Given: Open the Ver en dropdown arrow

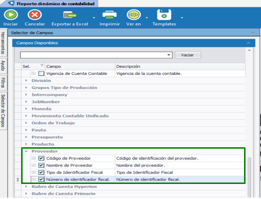Looking at the screenshot, I should point(147,18).
